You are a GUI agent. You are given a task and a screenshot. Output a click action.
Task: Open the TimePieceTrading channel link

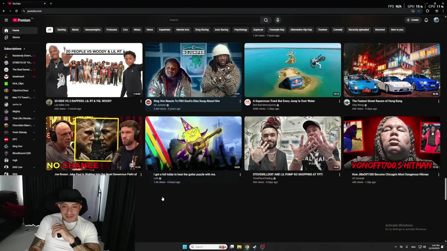pos(263,178)
